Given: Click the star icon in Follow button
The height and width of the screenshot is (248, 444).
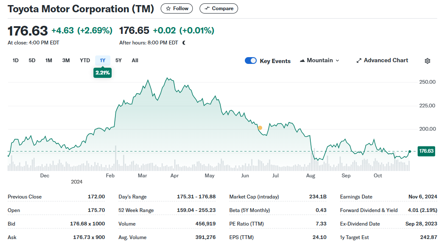Looking at the screenshot, I should tap(168, 8).
